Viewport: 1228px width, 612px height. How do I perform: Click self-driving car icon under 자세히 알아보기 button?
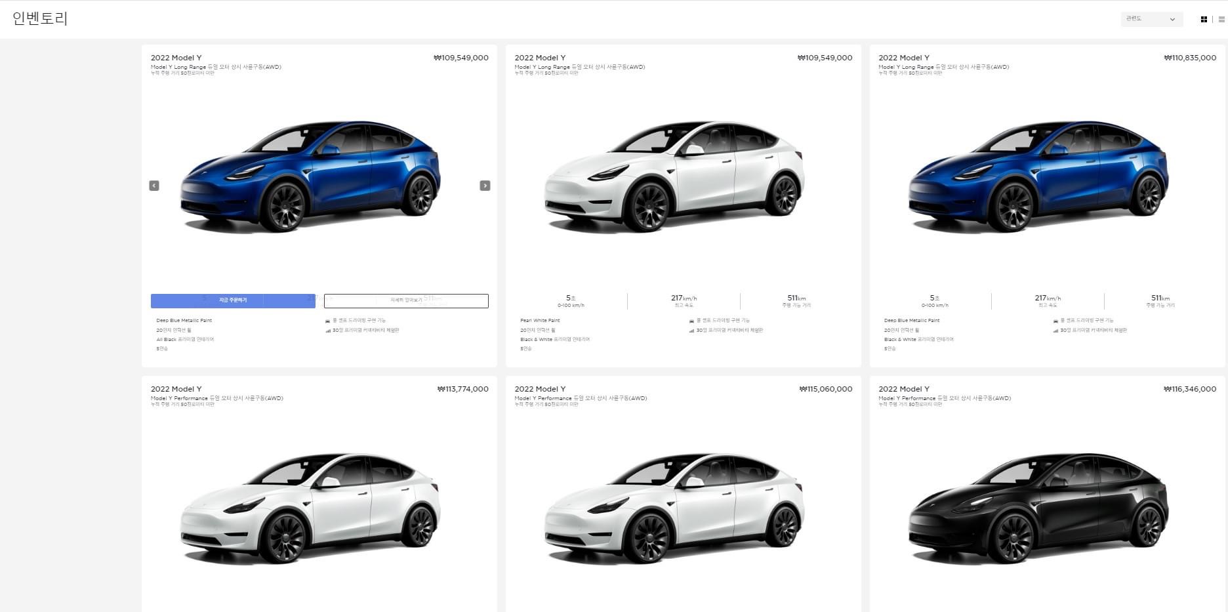(327, 321)
